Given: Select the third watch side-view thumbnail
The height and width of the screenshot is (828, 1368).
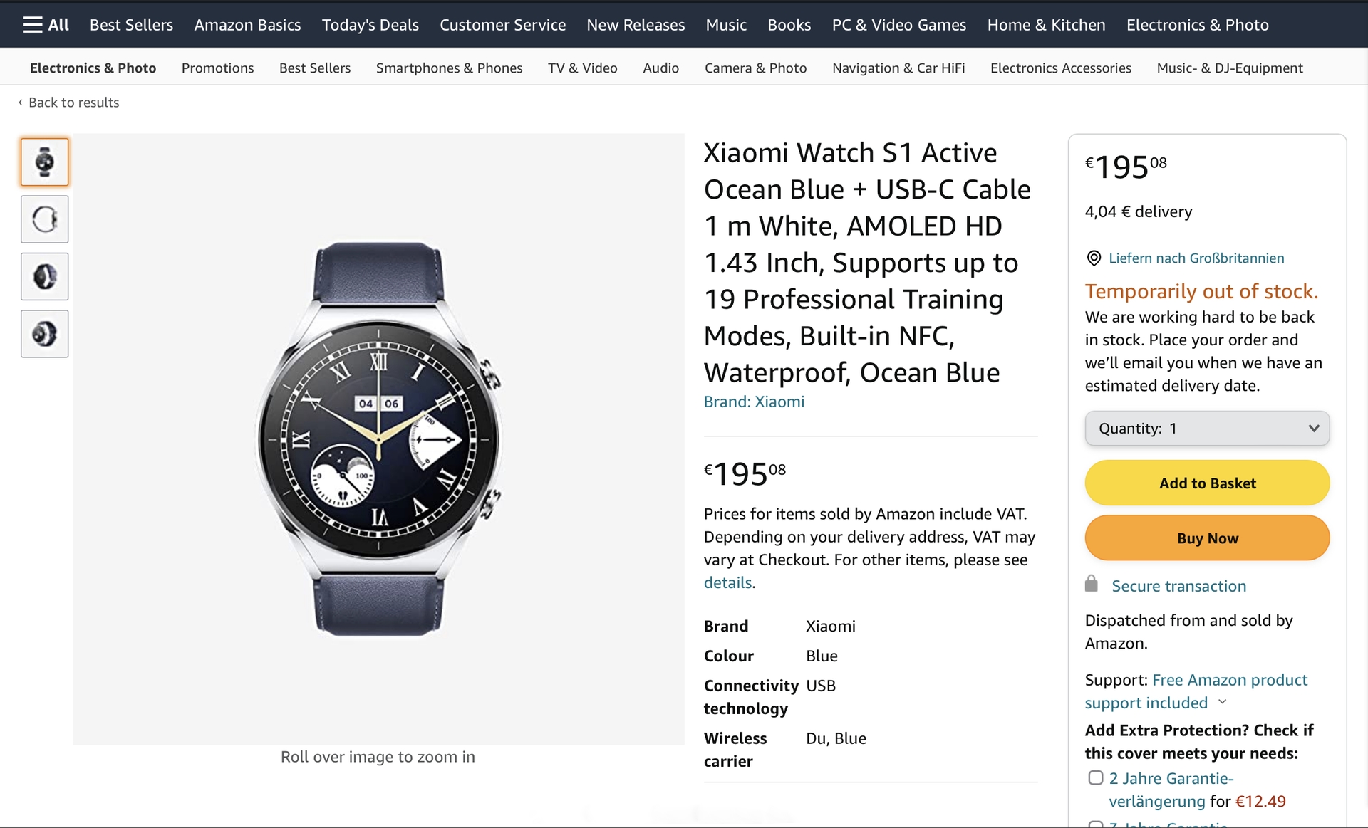Looking at the screenshot, I should (x=45, y=277).
